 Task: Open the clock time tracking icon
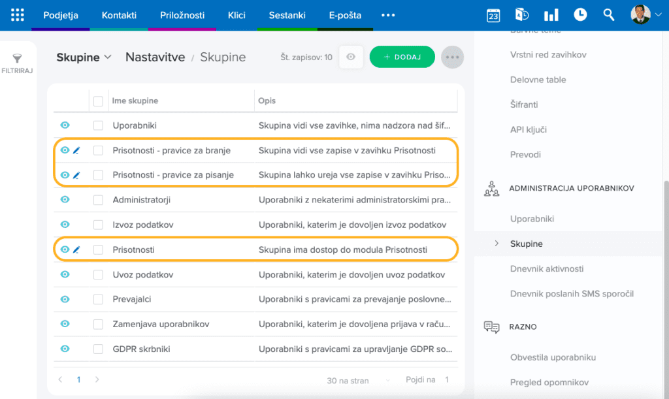(580, 15)
